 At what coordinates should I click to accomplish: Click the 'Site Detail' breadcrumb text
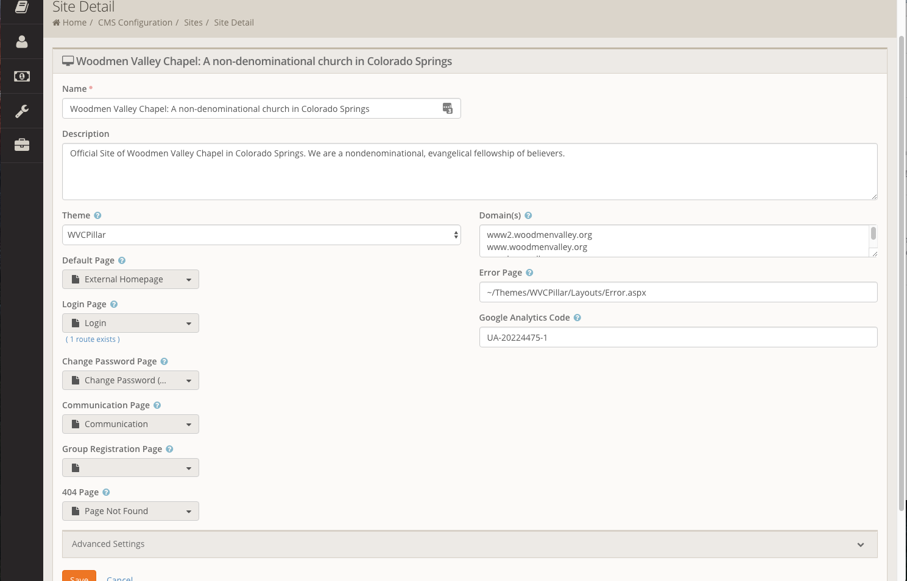click(234, 23)
